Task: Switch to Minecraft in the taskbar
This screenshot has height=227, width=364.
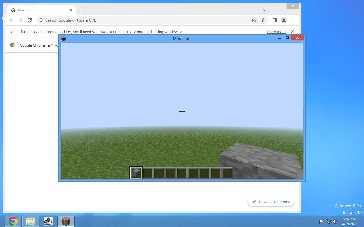Action: (66, 221)
